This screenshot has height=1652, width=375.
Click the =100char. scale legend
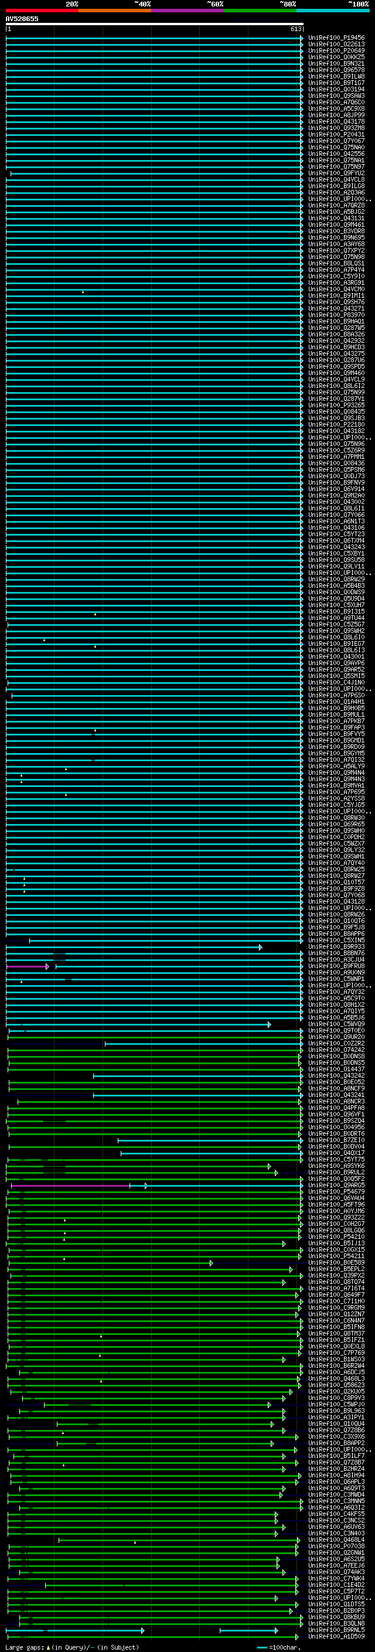click(x=279, y=1647)
